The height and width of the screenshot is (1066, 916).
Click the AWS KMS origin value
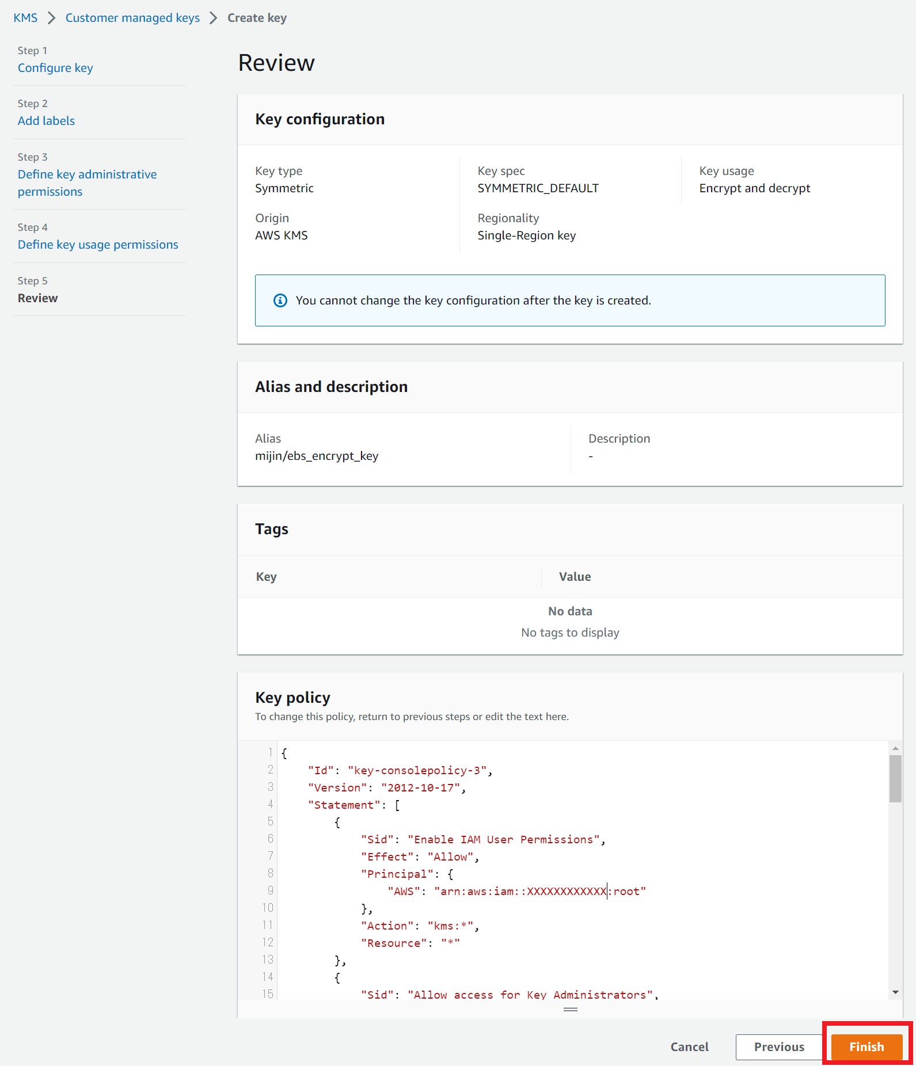[x=282, y=235]
